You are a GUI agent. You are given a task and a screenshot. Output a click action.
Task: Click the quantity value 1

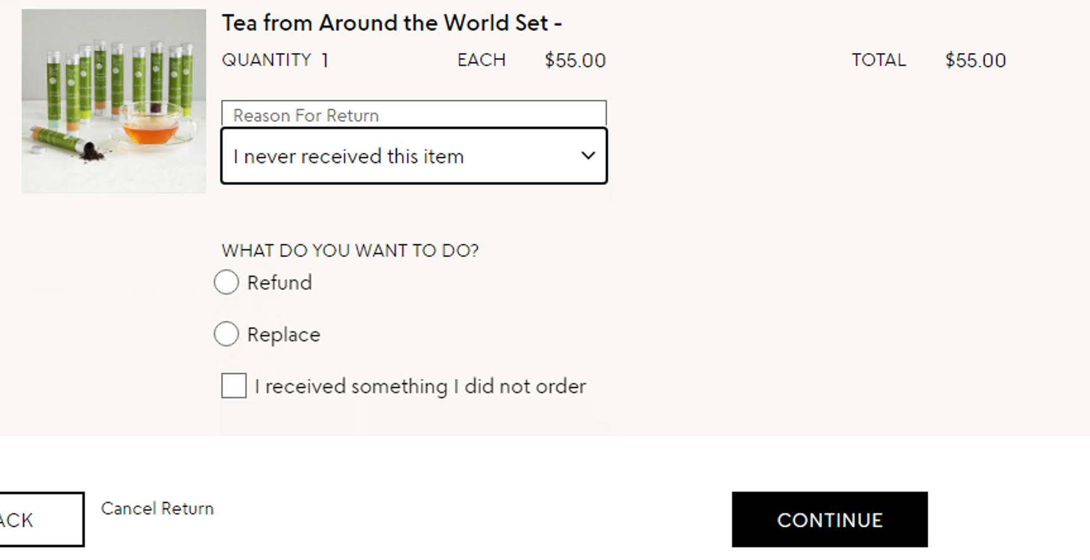(x=325, y=61)
